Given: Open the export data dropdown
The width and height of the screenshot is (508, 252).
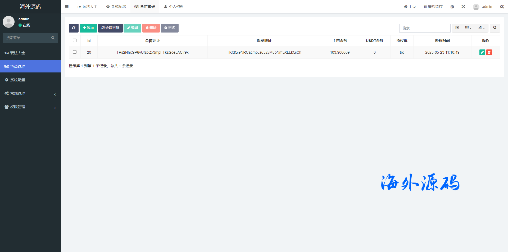Looking at the screenshot, I should point(482,28).
